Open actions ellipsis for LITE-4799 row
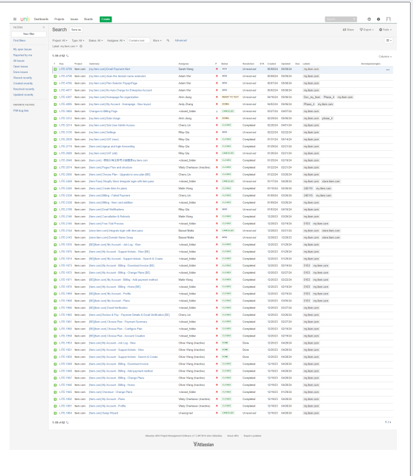413x476 pixels. (388, 69)
